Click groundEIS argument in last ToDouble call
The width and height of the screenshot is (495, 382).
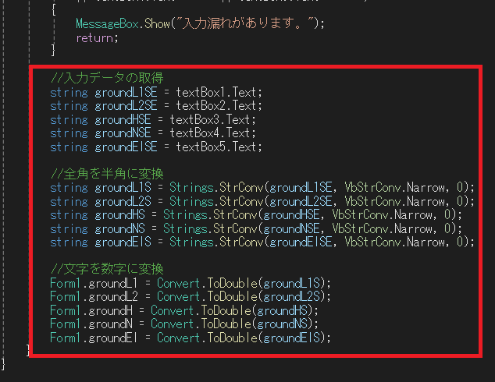click(295, 338)
